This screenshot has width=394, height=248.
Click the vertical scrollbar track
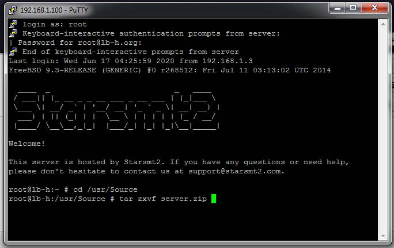[x=383, y=130]
